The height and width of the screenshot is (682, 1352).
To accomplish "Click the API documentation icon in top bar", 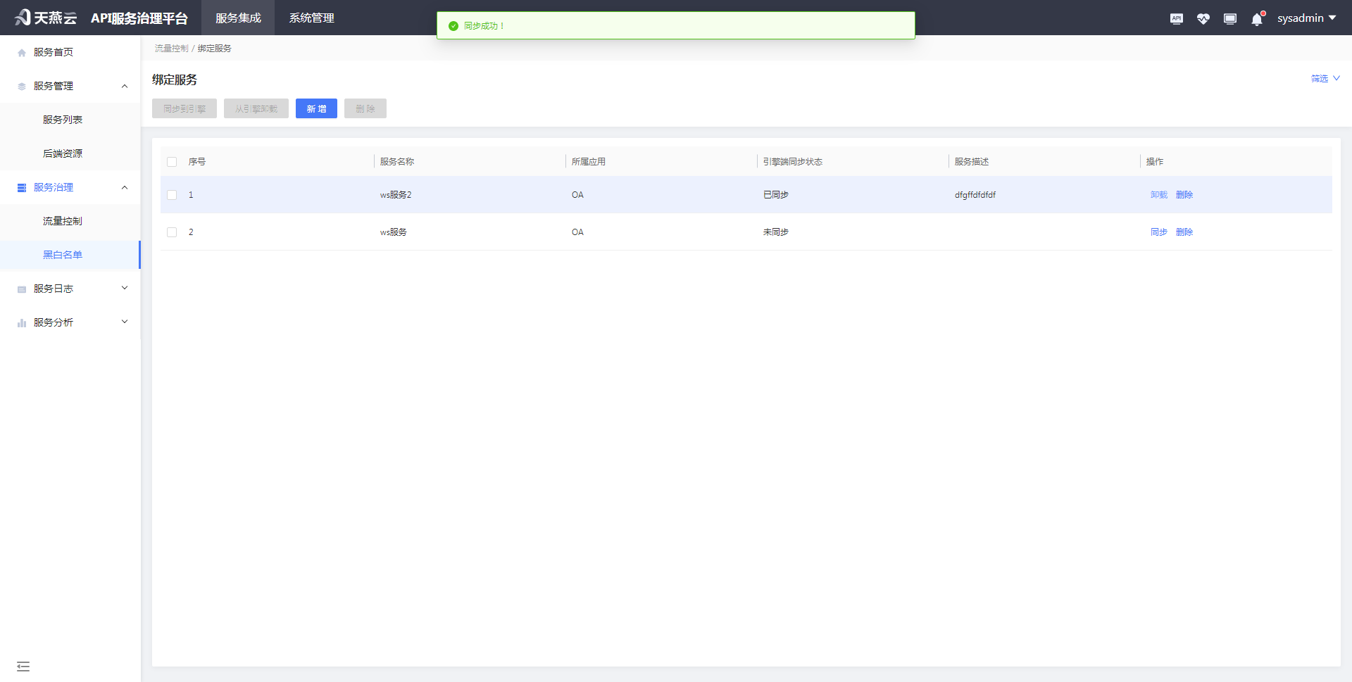I will pyautogui.click(x=1176, y=18).
